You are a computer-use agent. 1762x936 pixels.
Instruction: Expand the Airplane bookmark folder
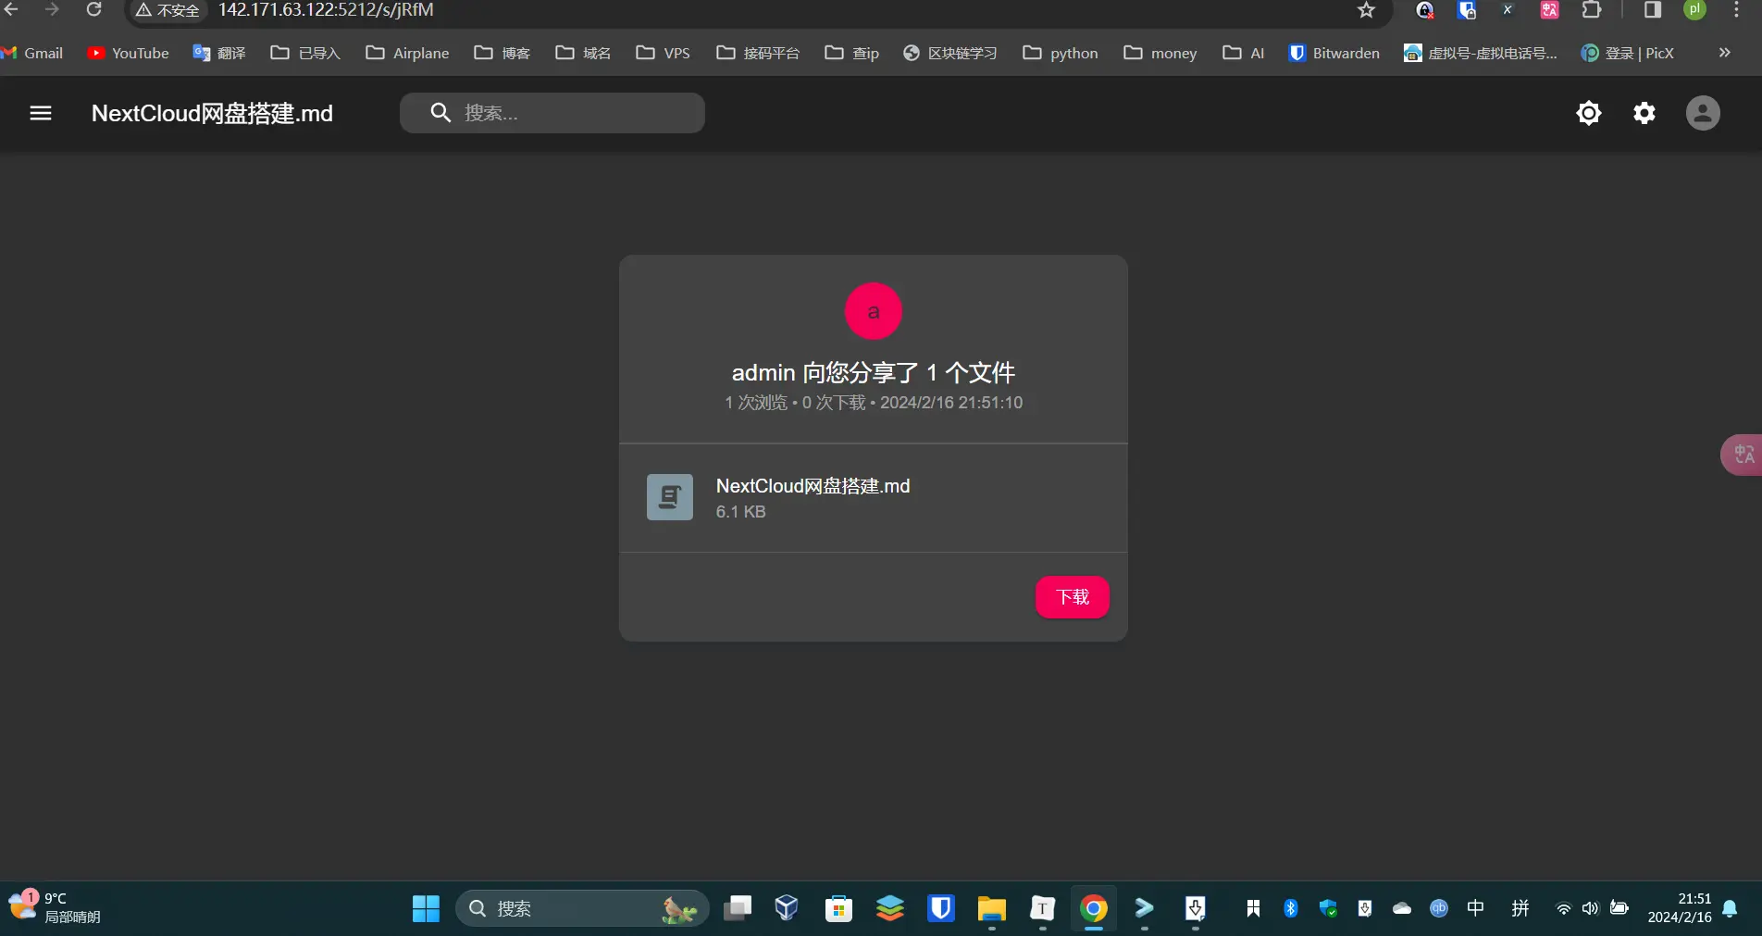(x=407, y=53)
